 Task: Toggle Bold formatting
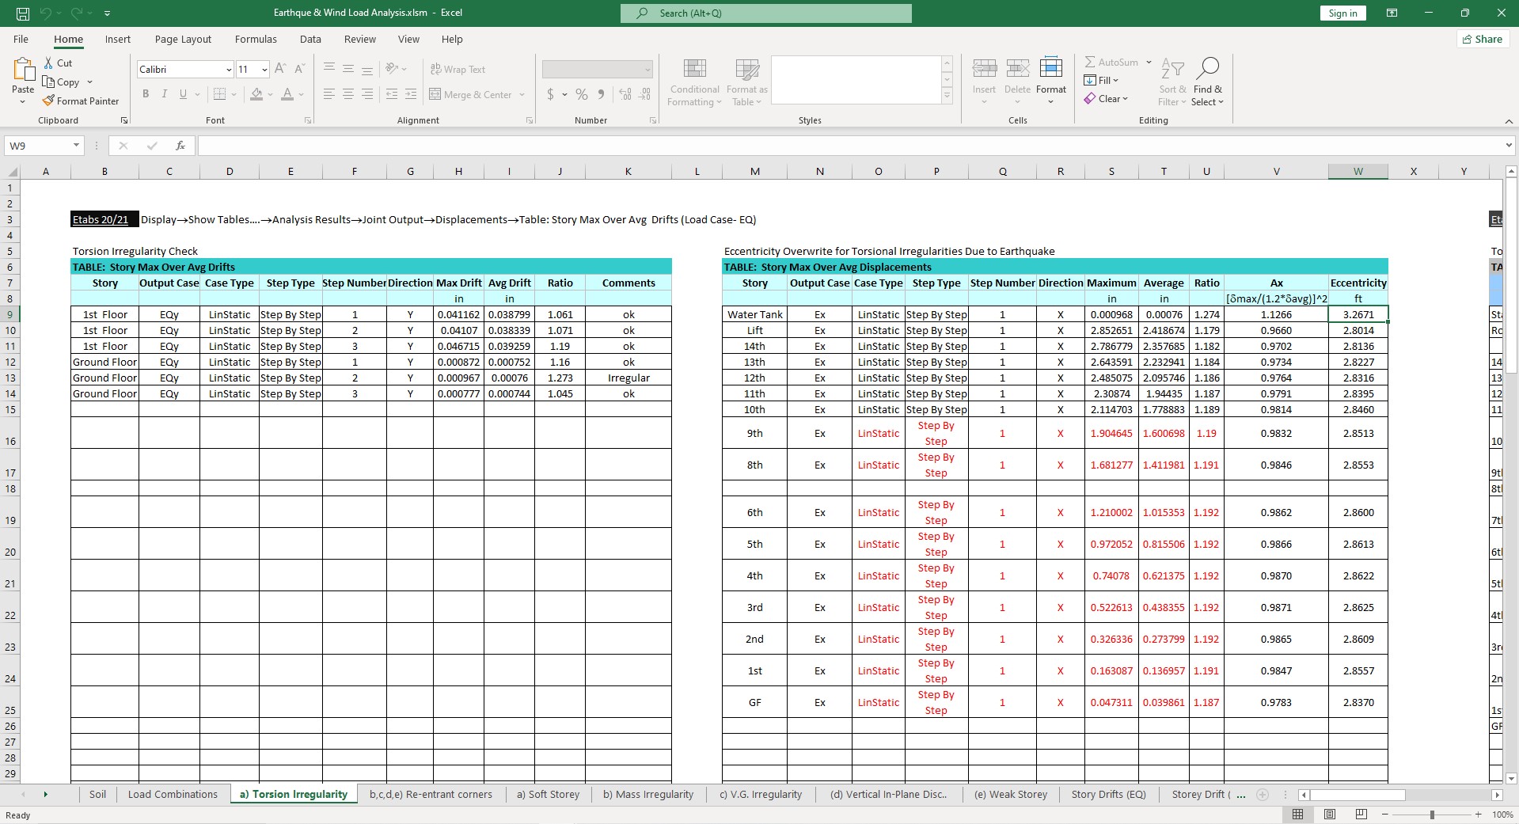[146, 94]
